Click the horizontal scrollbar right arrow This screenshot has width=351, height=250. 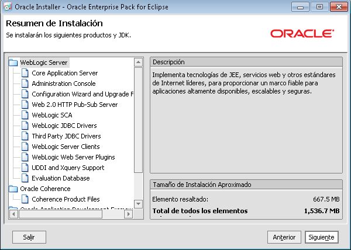coord(129,214)
